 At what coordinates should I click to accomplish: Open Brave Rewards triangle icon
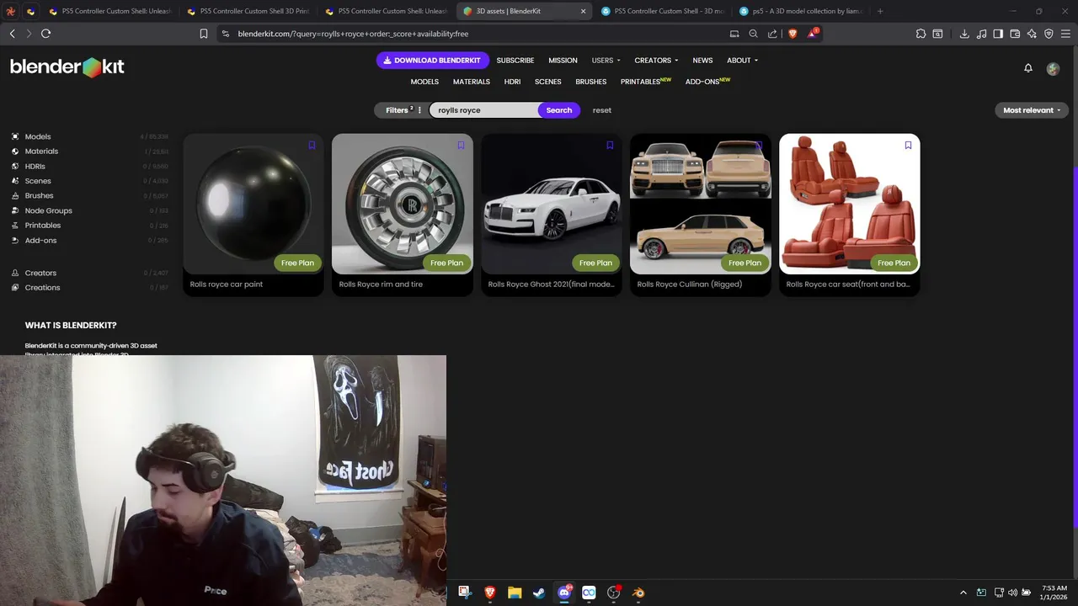[x=813, y=34]
